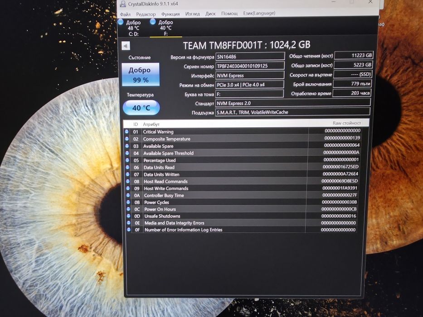Open the Редактор menu

coord(146,14)
